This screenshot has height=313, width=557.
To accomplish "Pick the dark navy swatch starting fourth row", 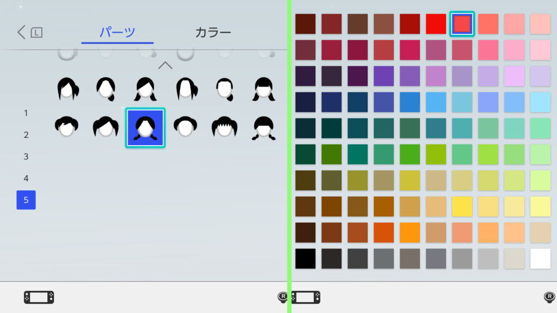I will 306,102.
